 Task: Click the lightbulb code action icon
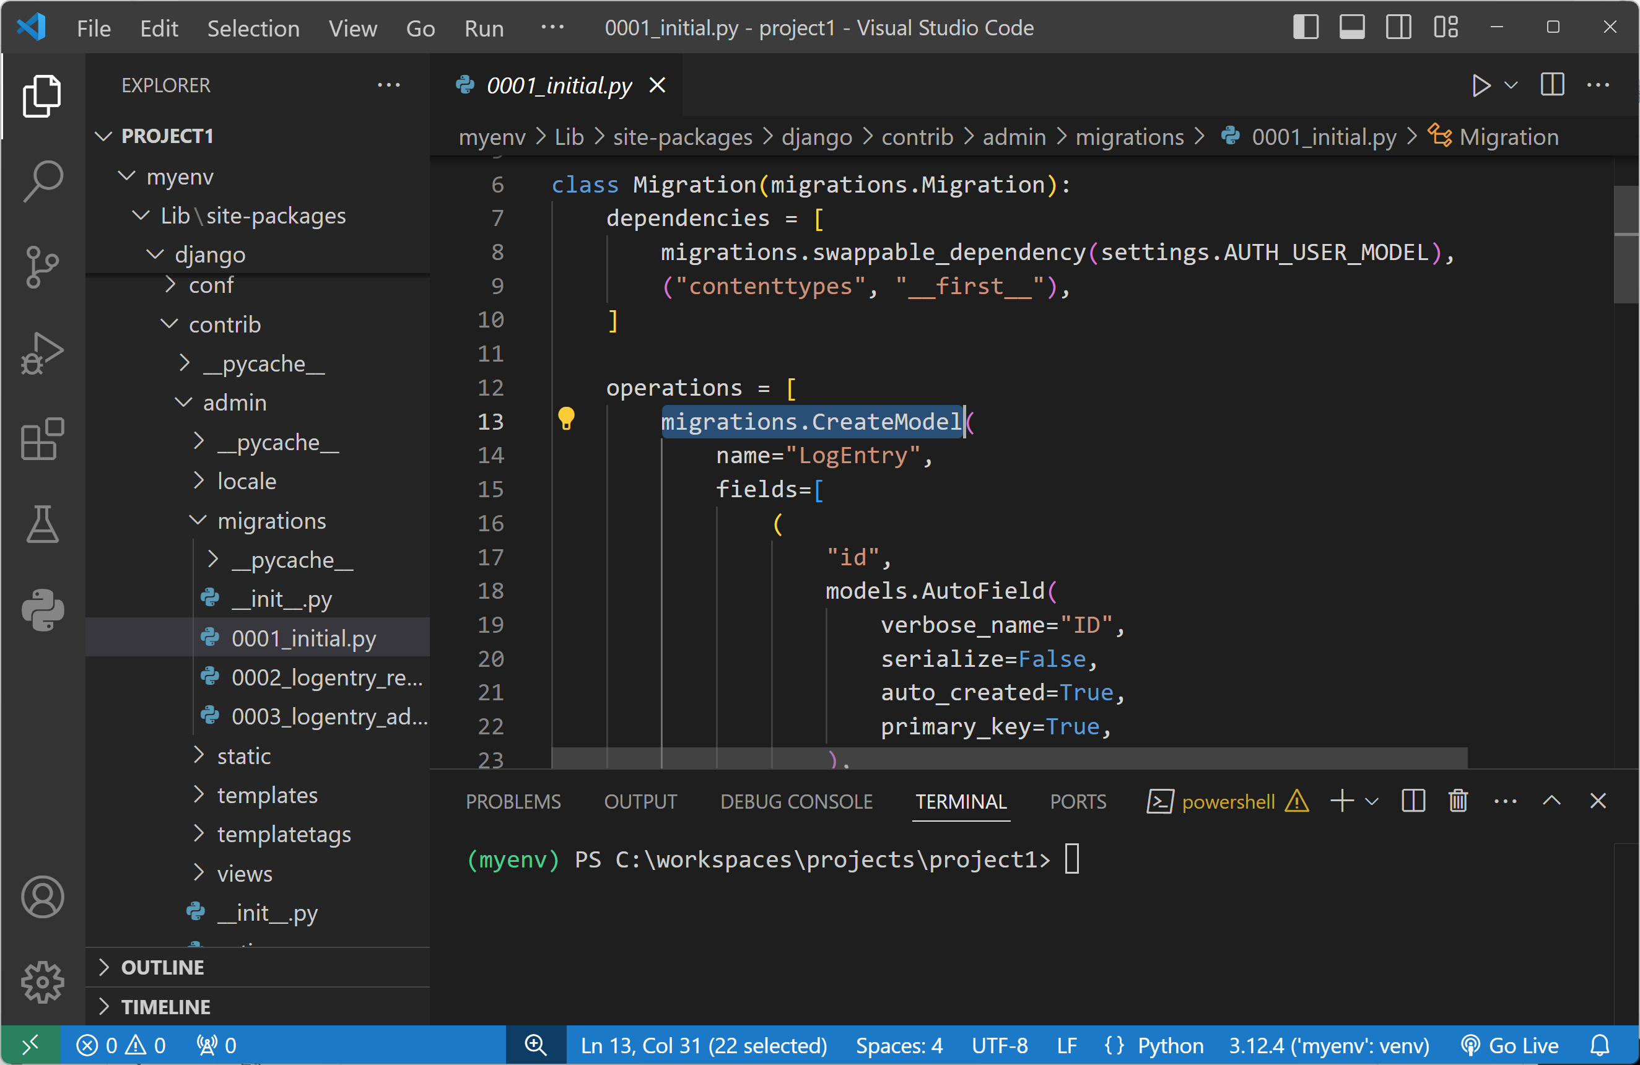point(565,418)
